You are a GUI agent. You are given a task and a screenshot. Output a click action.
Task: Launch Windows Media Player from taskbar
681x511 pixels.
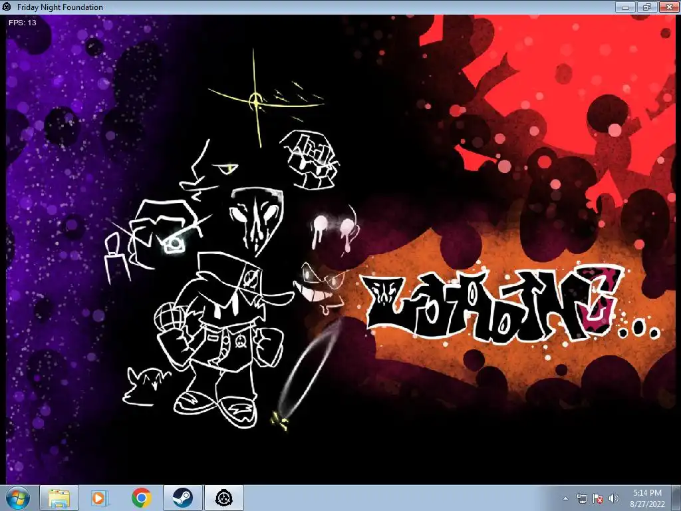[x=99, y=498]
